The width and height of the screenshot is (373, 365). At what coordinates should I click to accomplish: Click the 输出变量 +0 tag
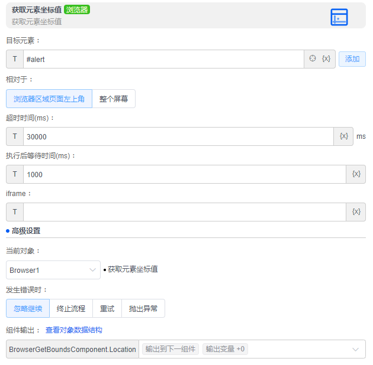pyautogui.click(x=225, y=349)
